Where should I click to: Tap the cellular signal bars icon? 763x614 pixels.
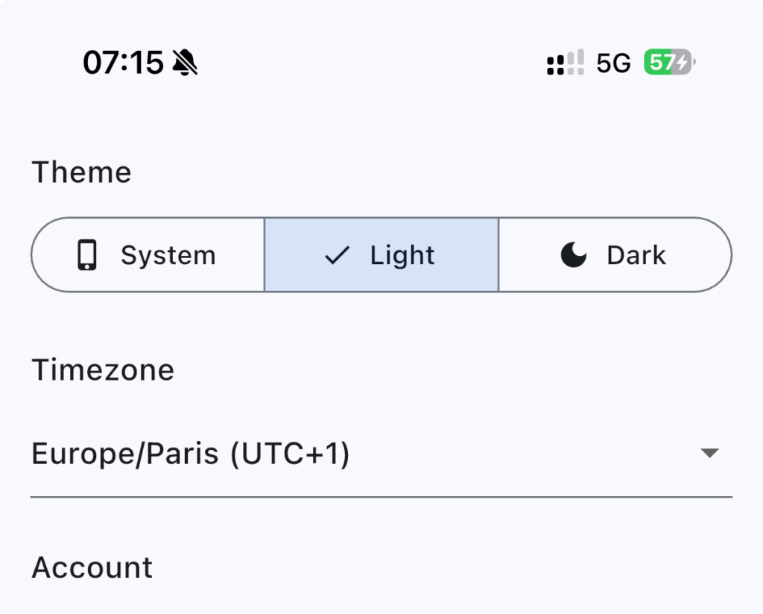566,63
